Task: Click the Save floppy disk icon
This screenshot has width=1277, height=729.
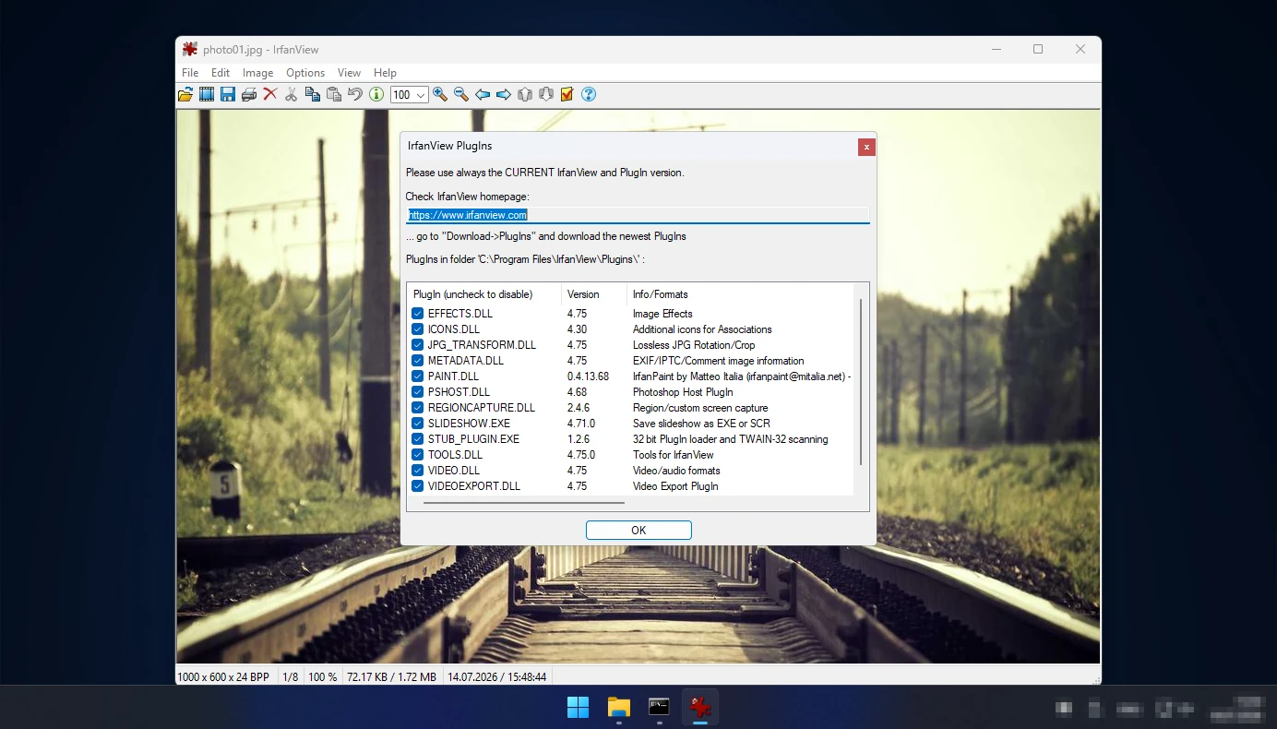Action: coord(228,94)
